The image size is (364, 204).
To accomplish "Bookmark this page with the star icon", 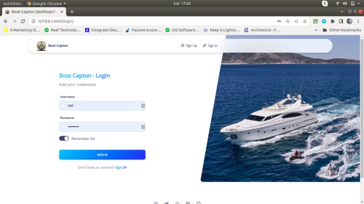I will pos(305,21).
